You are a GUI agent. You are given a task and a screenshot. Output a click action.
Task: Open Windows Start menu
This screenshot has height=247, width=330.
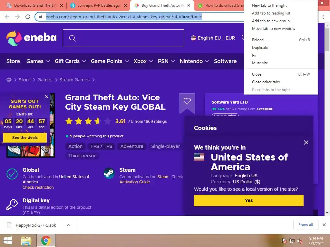[x=8, y=241]
